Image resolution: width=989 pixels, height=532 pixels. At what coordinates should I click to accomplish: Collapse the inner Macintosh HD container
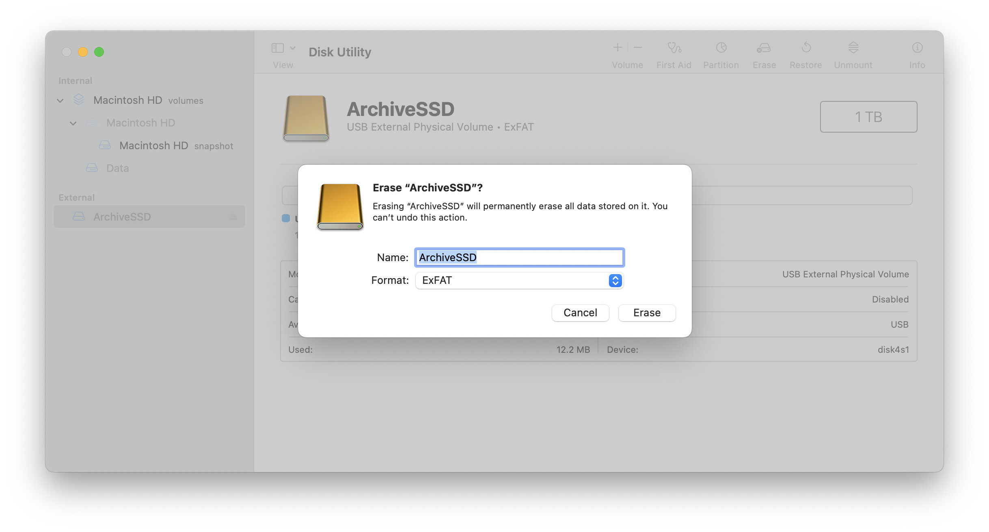coord(73,123)
